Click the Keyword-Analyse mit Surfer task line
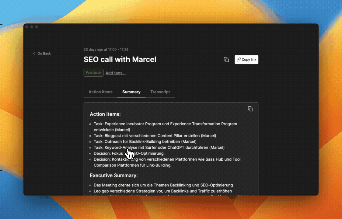Image resolution: width=342 pixels, height=219 pixels. coord(159,148)
